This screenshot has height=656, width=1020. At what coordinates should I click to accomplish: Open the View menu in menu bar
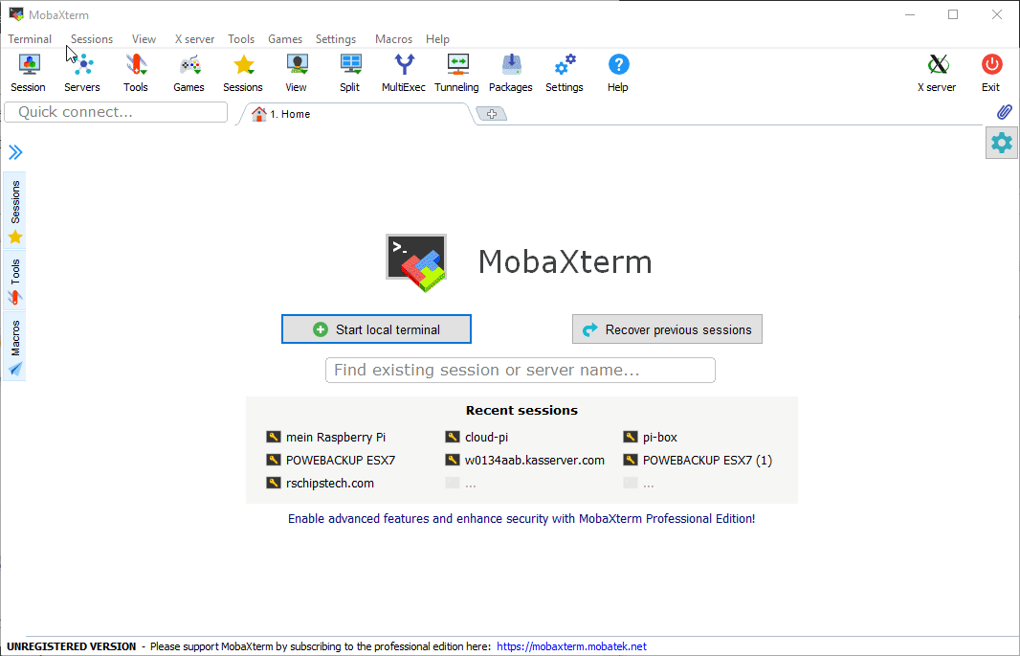tap(144, 39)
